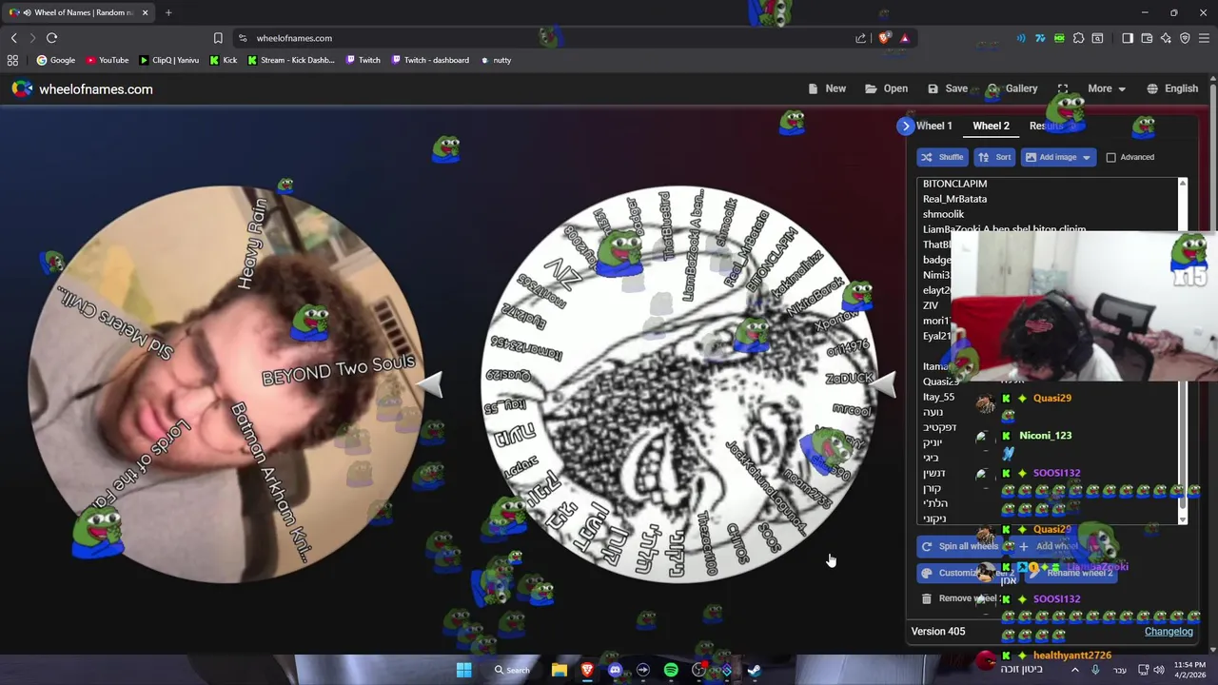Open Brave Shields lion icon
The image size is (1218, 685).
[x=884, y=38]
